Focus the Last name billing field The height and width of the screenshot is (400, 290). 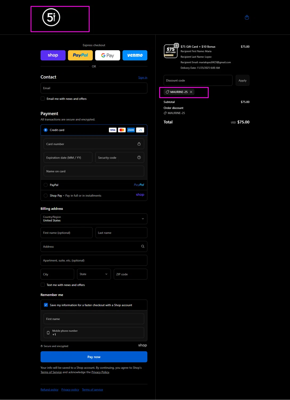[121, 233]
